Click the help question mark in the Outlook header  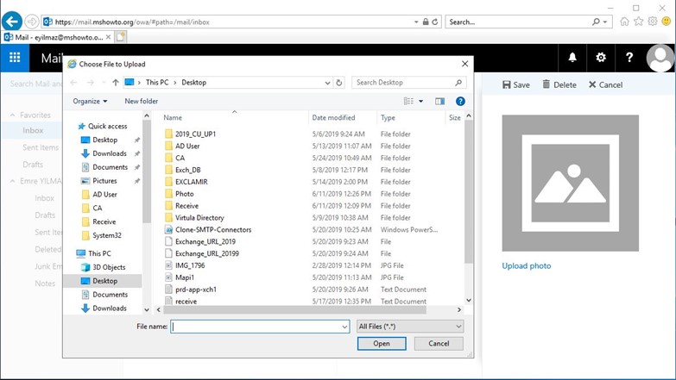coord(630,58)
